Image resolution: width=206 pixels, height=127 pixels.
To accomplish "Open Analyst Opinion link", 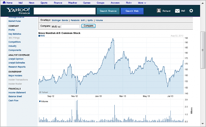I will [x=16, y=59].
